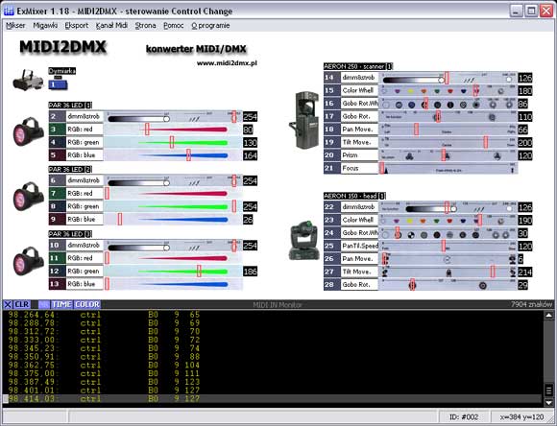
Task: Click channel 14 dimm&strob scanner slider
Action: (448, 78)
